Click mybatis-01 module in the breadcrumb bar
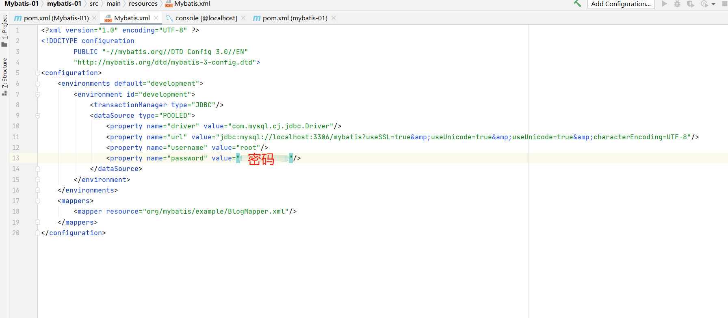This screenshot has height=318, width=728. [x=64, y=4]
